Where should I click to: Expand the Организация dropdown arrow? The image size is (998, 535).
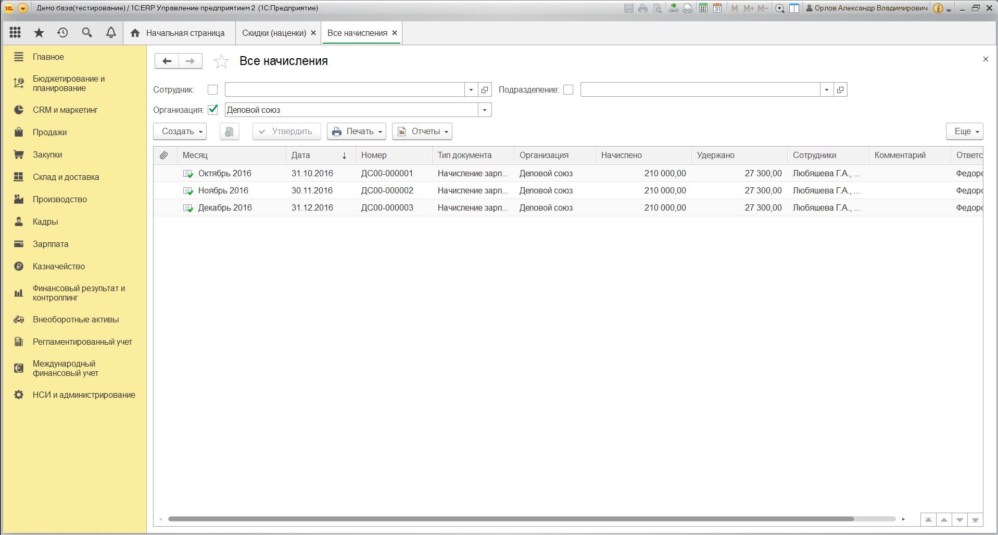pos(485,110)
